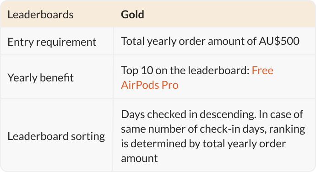Viewport: 316px width, 172px height.
Task: Click the word descending in sorting rules
Action: tap(228, 114)
